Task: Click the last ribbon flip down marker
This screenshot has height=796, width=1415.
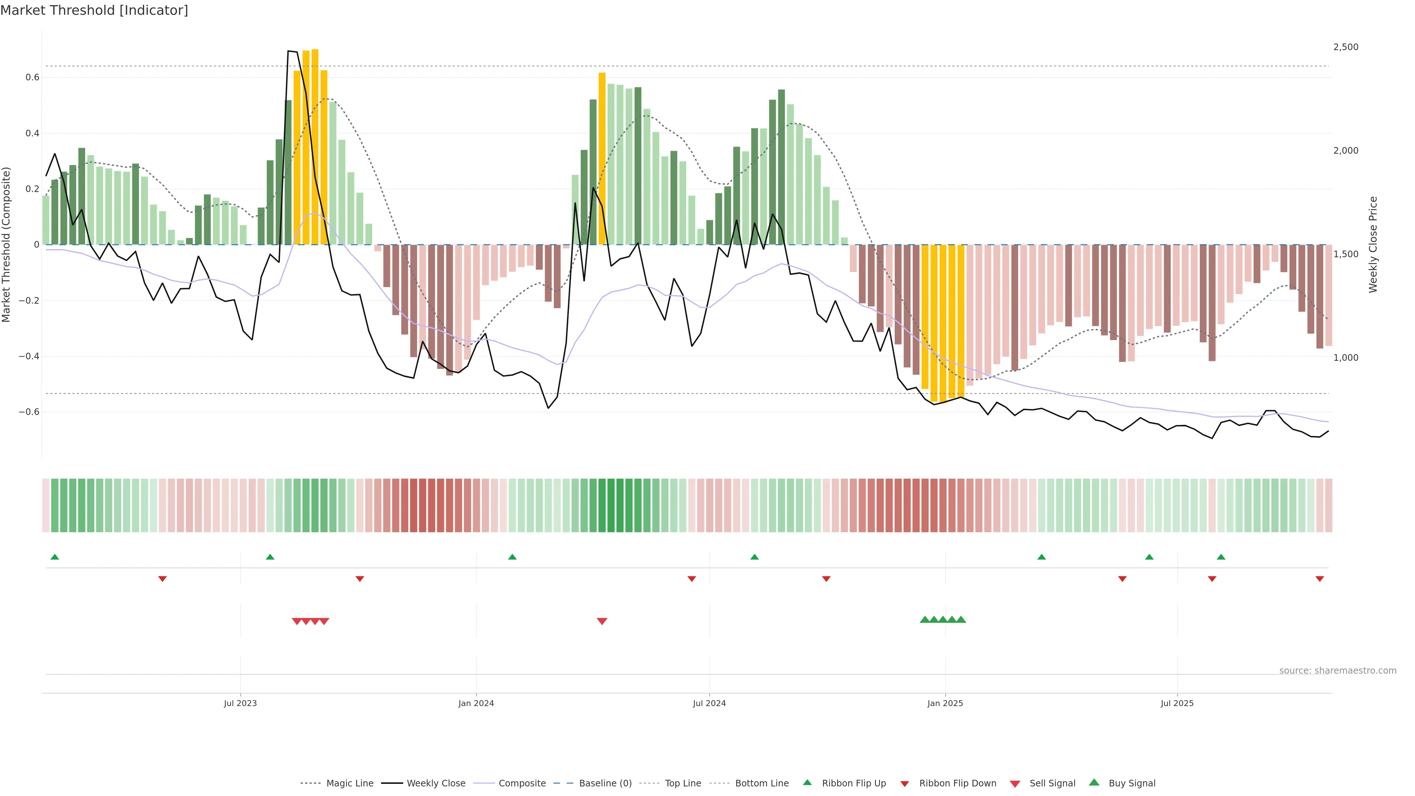Action: (x=1320, y=579)
